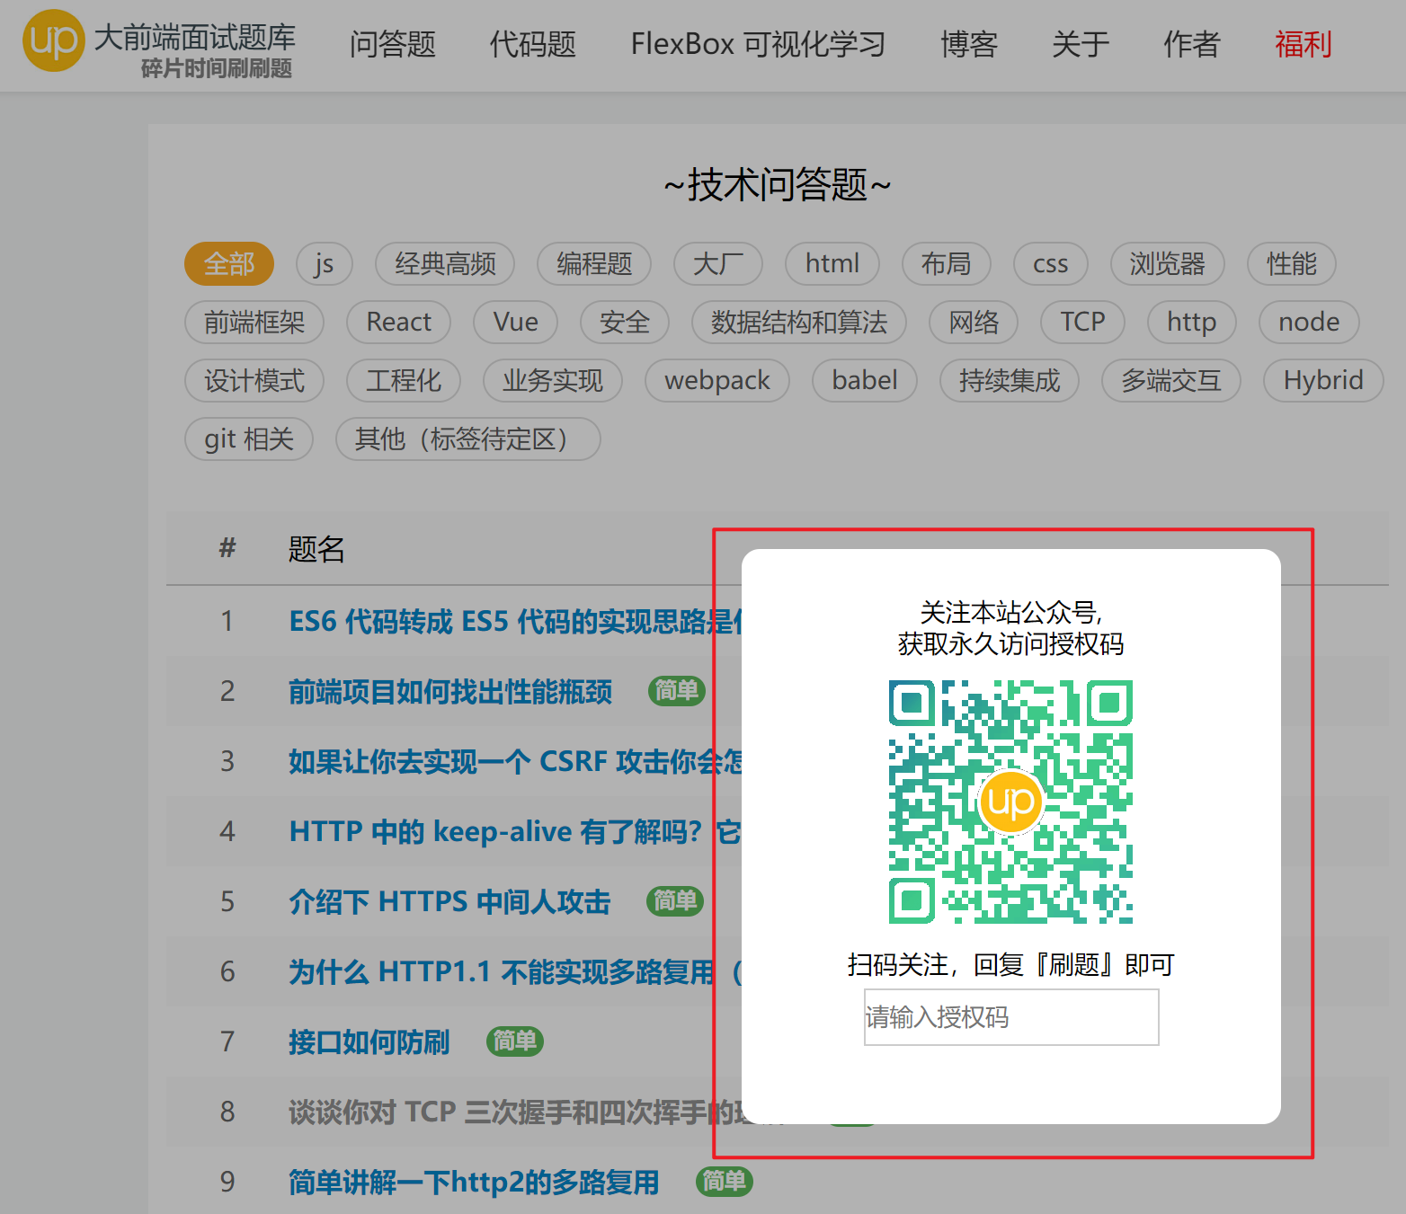Screen dimensions: 1406x1214
Task: Open the 问答题 navigation item
Action: click(x=393, y=43)
